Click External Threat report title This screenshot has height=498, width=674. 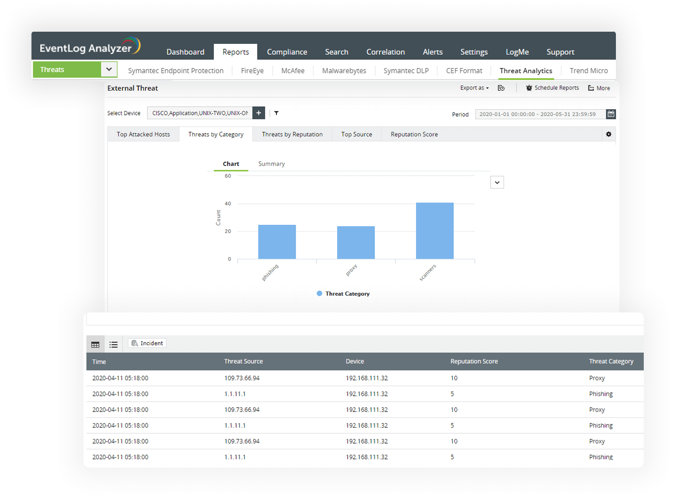tap(132, 88)
